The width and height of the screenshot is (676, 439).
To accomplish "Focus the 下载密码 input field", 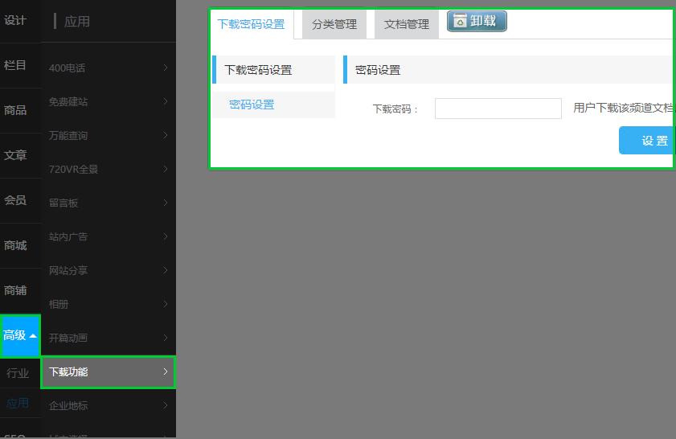I will [x=498, y=109].
